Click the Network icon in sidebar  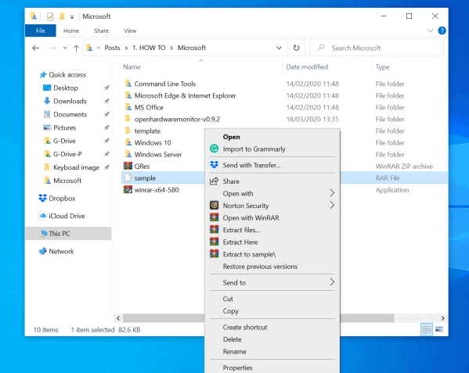pos(43,251)
